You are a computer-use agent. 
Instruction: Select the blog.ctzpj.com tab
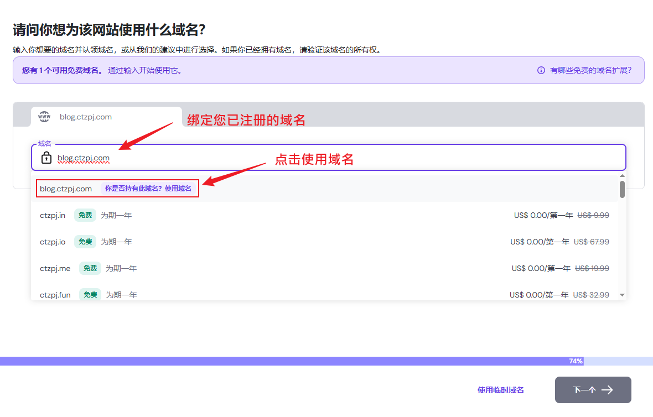tap(106, 117)
